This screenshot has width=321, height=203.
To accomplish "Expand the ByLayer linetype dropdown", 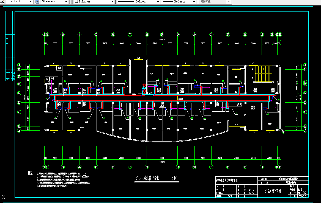I will [158, 2].
